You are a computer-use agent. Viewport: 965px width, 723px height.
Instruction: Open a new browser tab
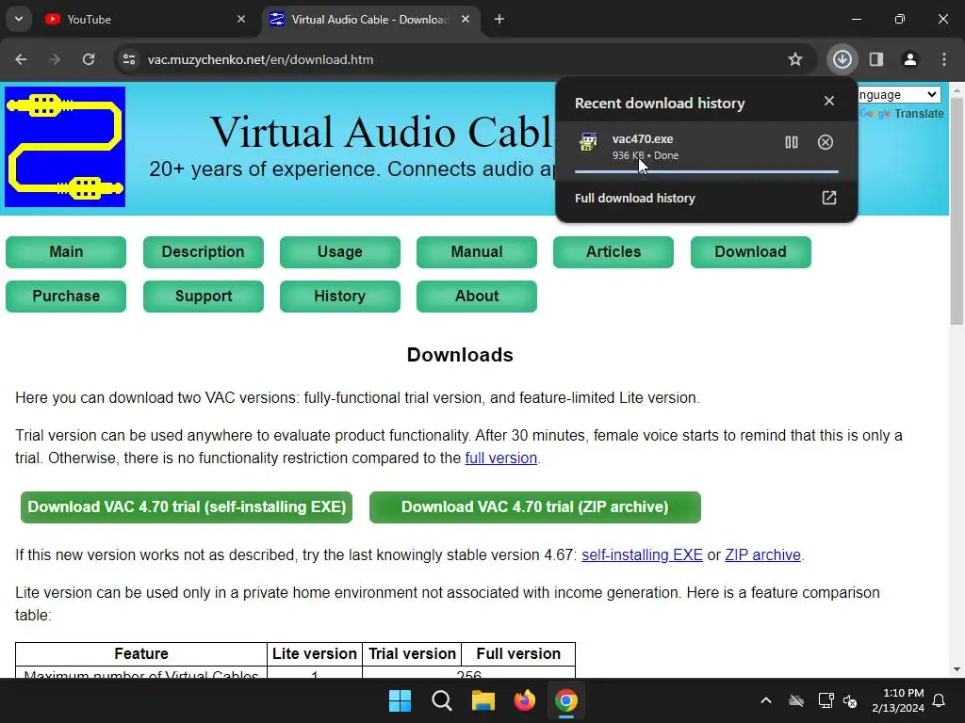pyautogui.click(x=499, y=19)
